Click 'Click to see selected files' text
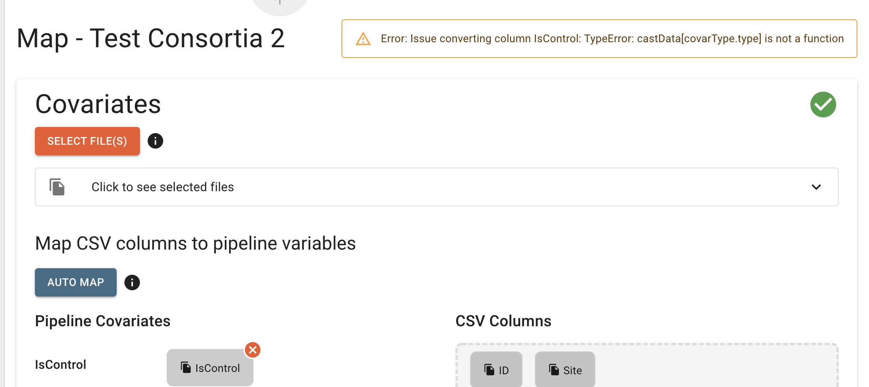Image resolution: width=869 pixels, height=387 pixels. point(162,187)
